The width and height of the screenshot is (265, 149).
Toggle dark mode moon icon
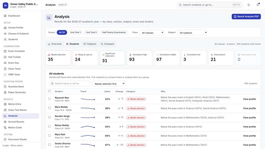point(249,5)
